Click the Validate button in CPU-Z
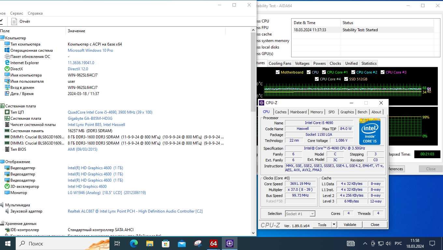The width and height of the screenshot is (443, 250). (x=350, y=225)
